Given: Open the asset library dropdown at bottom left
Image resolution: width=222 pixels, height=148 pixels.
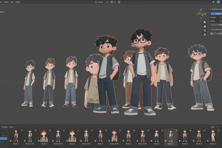Looking at the screenshot, I should click(x=4, y=131).
